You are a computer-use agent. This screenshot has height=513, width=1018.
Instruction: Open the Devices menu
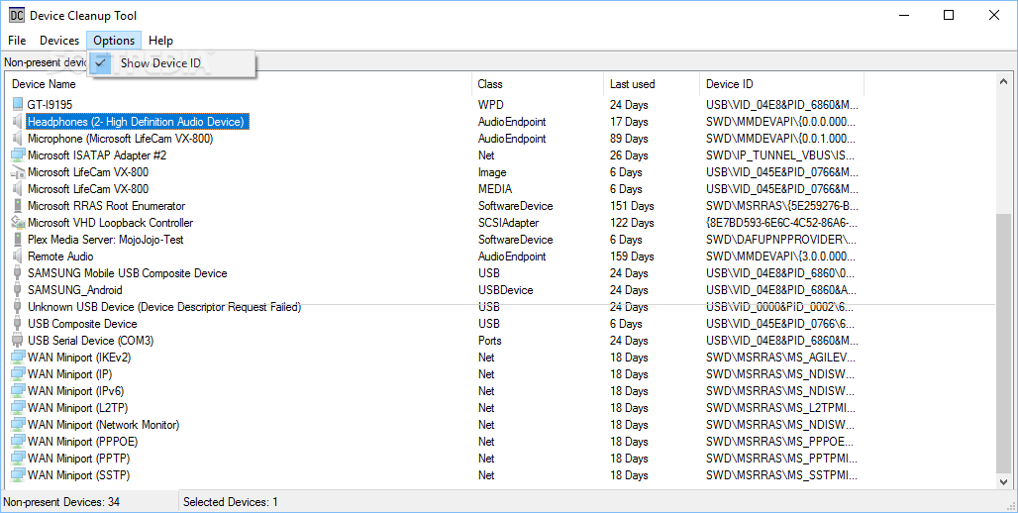pos(59,41)
